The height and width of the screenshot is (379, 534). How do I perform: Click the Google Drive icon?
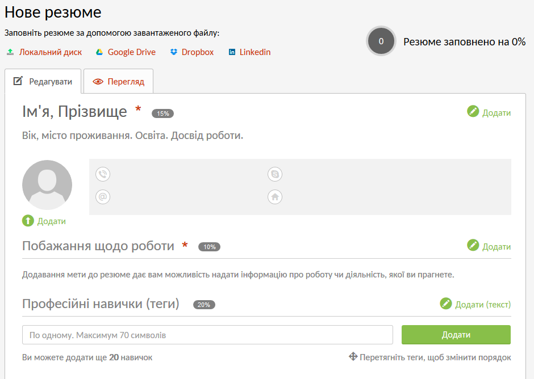coord(99,52)
